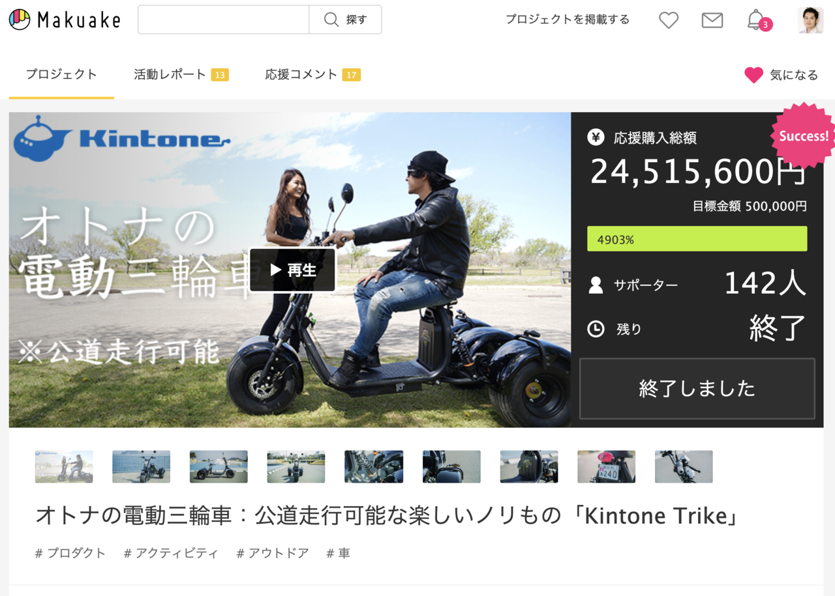
Task: Click the clock icon beside 残り
Action: (x=596, y=329)
